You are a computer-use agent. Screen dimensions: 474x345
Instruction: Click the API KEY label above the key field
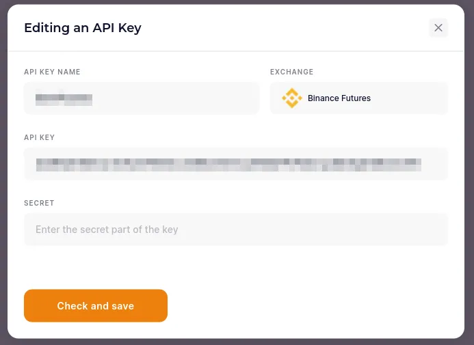39,137
